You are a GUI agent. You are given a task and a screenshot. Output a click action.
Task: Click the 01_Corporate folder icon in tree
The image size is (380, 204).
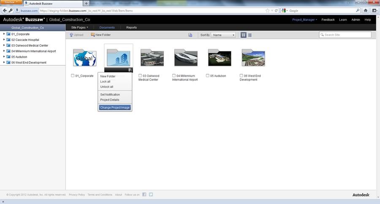8,34
